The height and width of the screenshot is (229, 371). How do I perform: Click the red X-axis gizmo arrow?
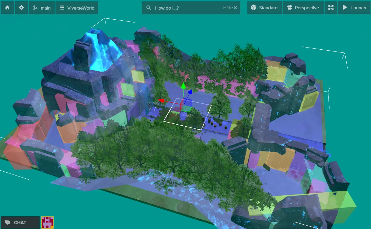click(161, 100)
